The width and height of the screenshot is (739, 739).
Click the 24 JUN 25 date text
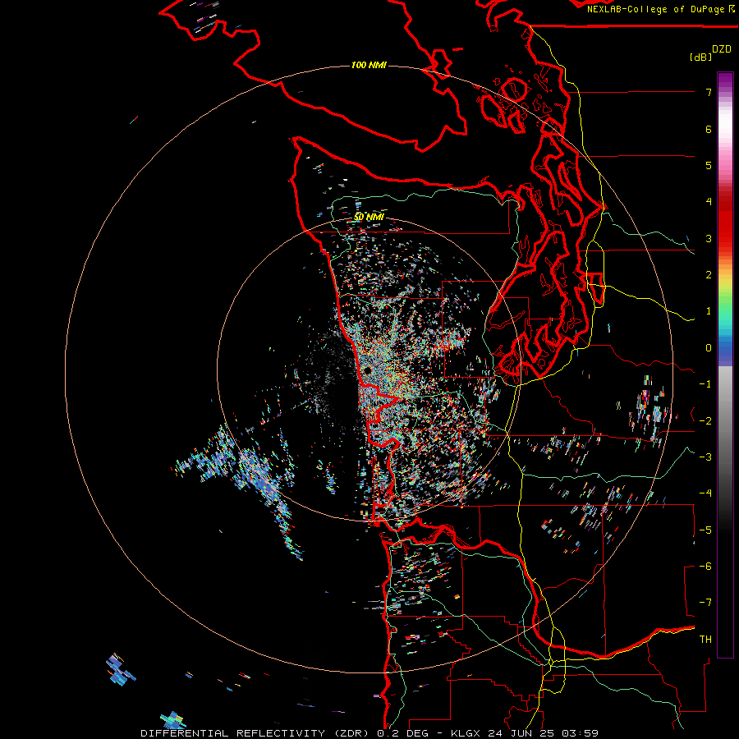coord(520,733)
